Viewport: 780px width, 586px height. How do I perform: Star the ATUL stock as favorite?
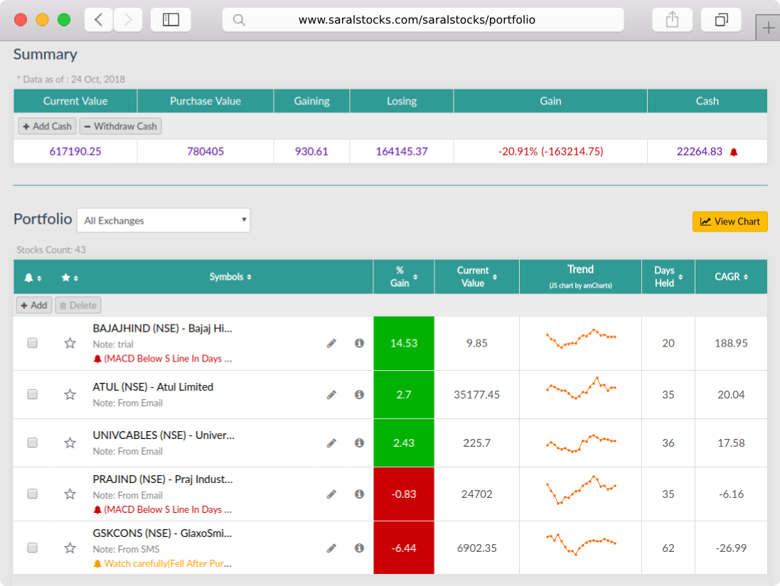click(70, 395)
